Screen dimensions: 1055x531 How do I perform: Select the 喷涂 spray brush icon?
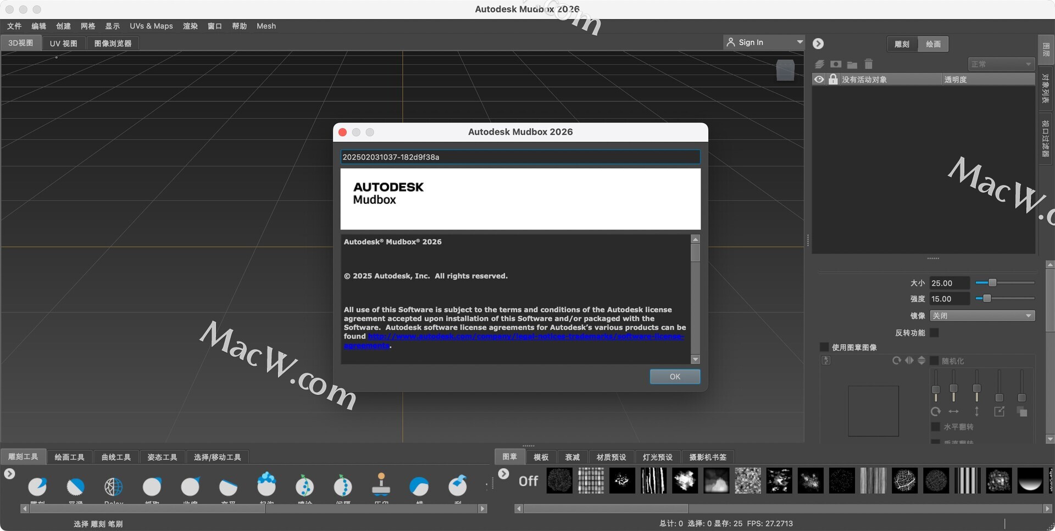[x=304, y=485]
